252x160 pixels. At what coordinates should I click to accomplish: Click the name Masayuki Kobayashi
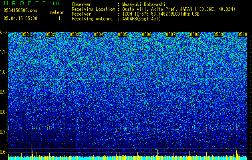pos(144,4)
